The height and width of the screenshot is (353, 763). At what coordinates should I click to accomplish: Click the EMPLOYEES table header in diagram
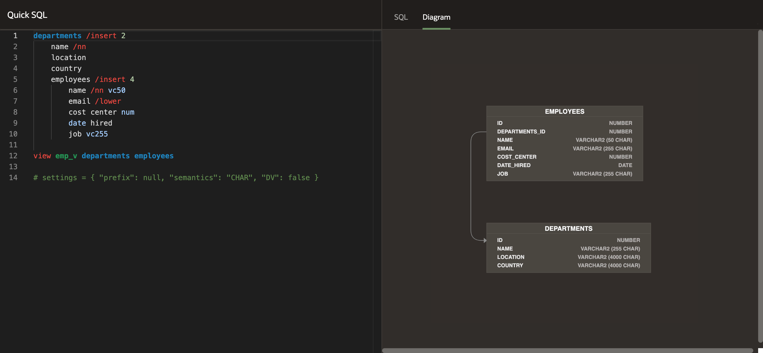point(564,111)
